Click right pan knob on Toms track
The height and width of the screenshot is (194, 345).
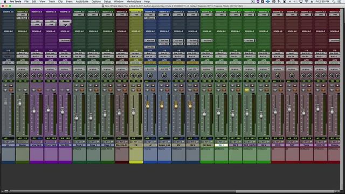tap(309, 76)
